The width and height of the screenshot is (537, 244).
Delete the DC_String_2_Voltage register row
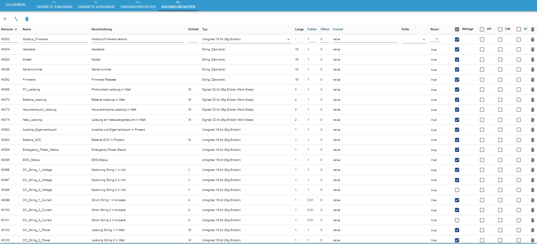(532, 180)
